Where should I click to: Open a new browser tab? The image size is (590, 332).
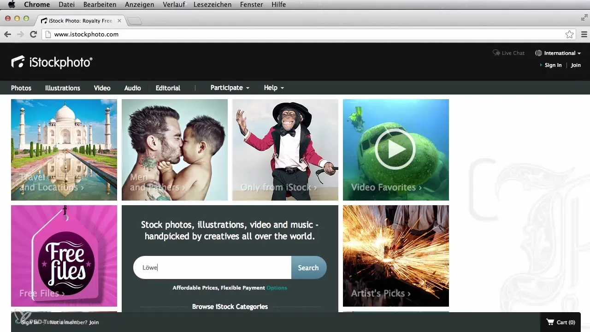pos(135,21)
